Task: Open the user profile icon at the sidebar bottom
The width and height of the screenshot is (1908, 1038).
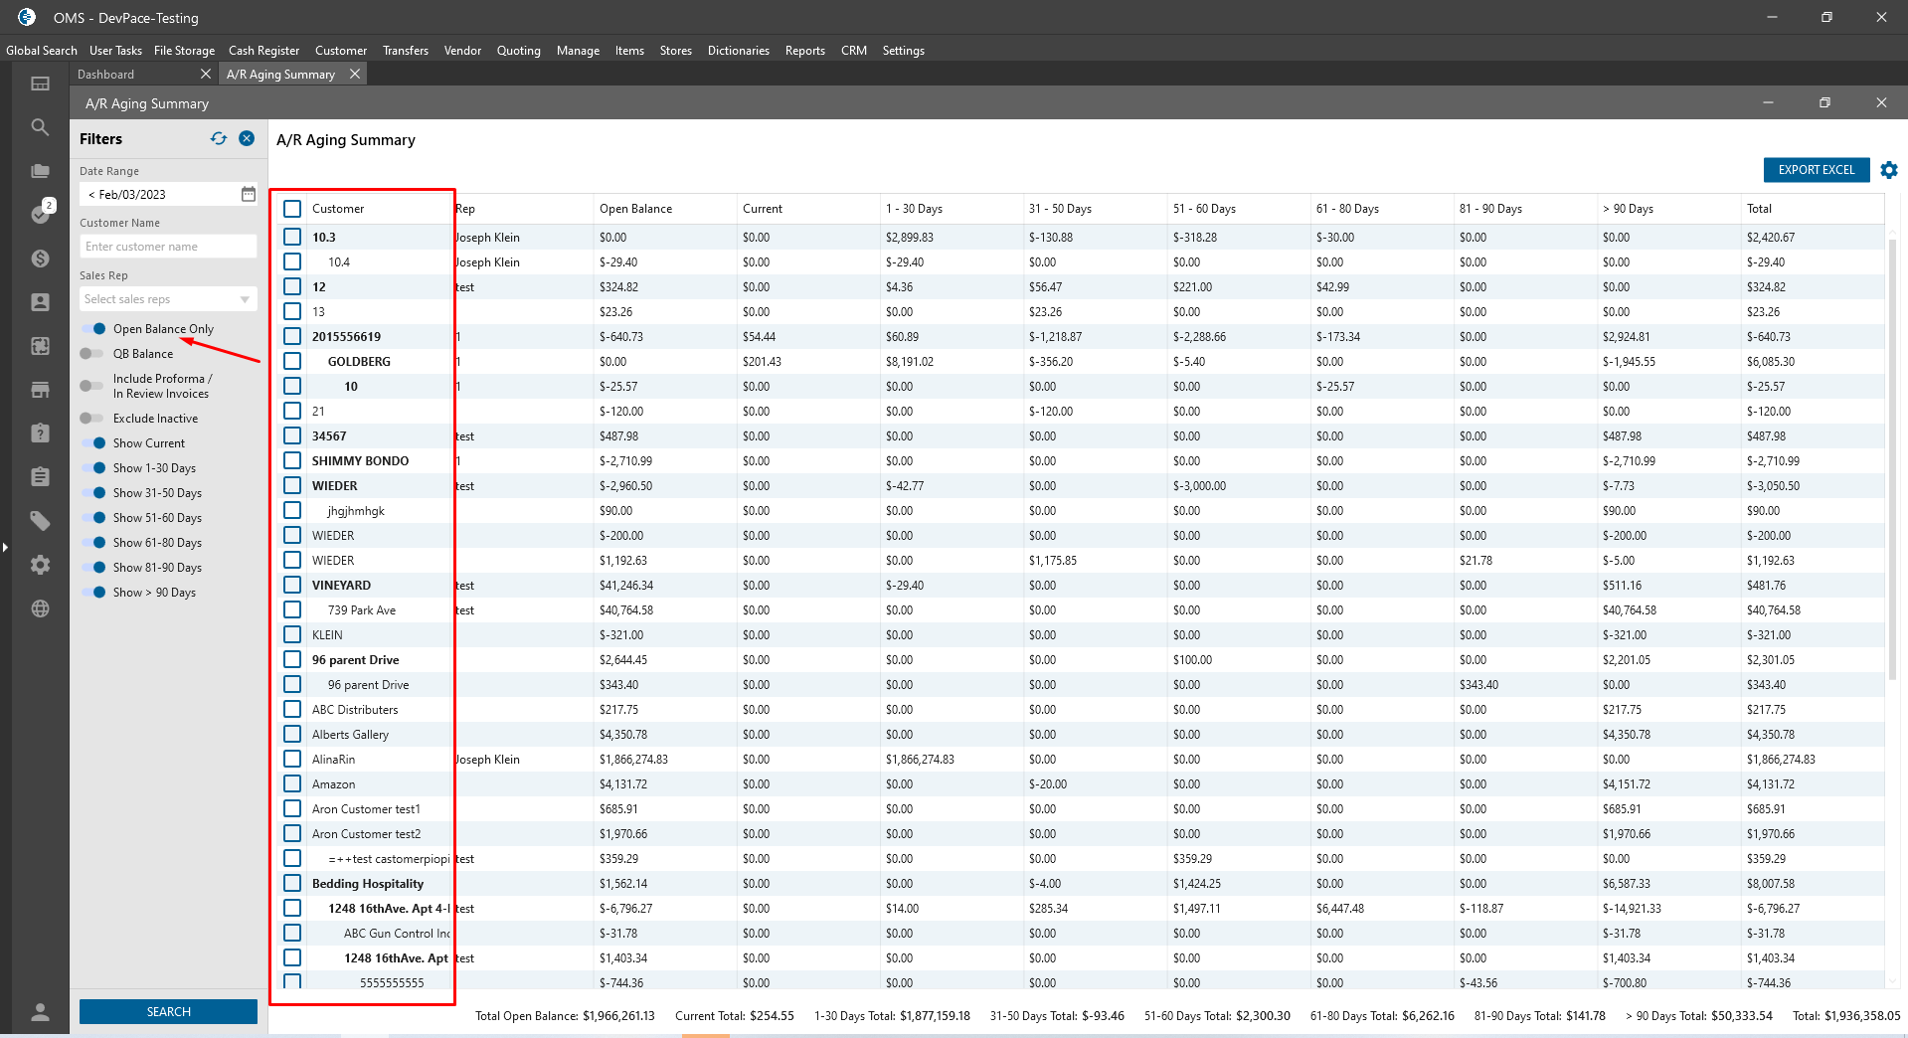Action: click(40, 1012)
